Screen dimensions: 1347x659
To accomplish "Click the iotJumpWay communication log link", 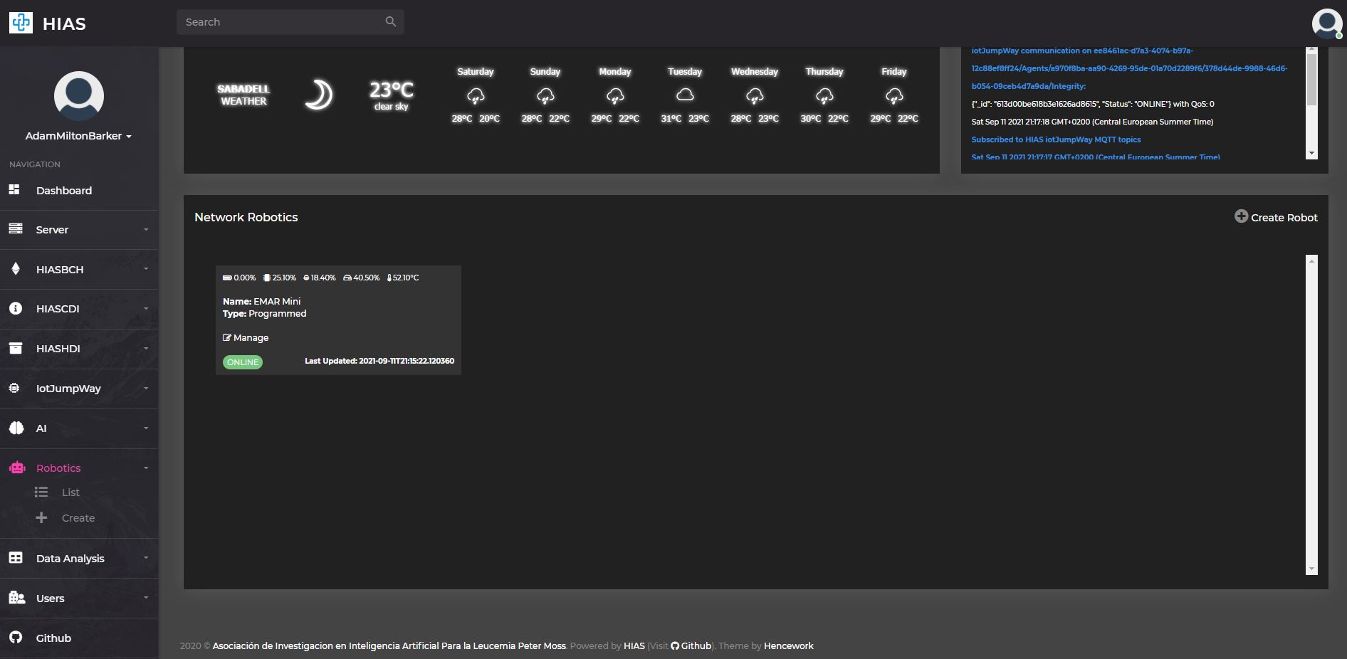I will pos(1129,68).
